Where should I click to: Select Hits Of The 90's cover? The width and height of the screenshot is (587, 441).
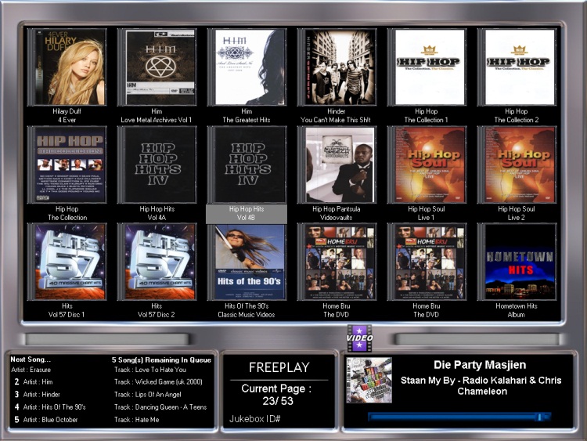click(x=247, y=262)
